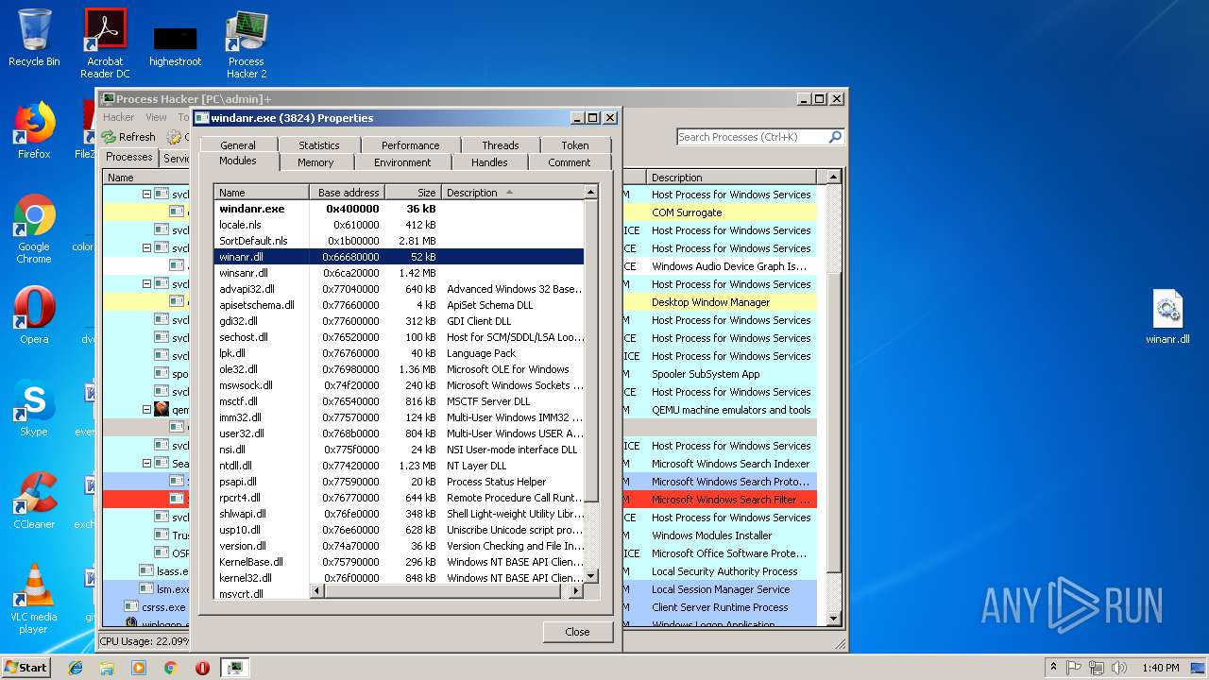Open the Performance tab
The width and height of the screenshot is (1209, 680).
point(410,145)
